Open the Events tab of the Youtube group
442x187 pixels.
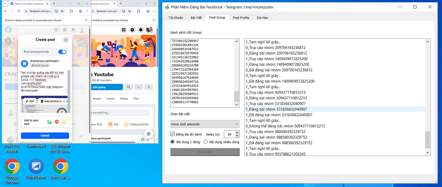[110, 99]
